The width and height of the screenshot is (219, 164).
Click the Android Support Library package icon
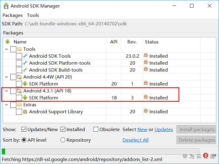(x=25, y=111)
